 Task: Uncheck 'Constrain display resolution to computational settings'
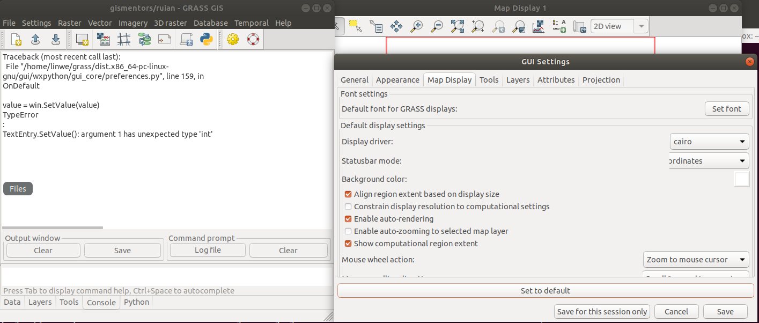348,206
